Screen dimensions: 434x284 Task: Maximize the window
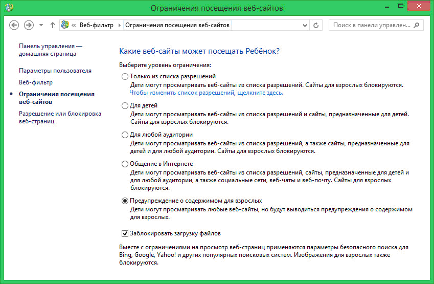(x=400, y=6)
